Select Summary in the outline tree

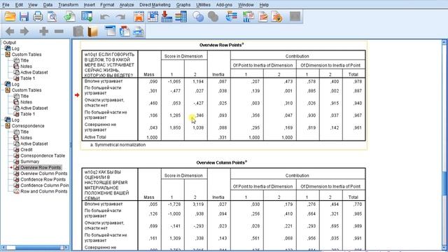pos(29,162)
